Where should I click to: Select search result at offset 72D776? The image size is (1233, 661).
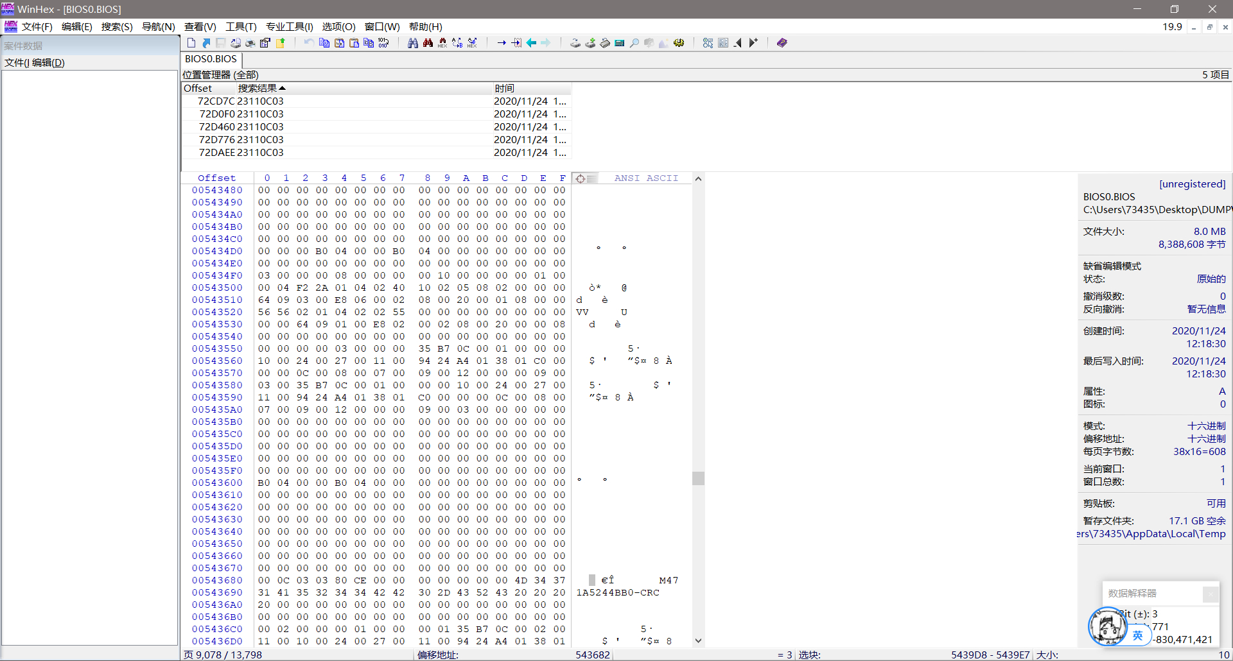(x=376, y=140)
